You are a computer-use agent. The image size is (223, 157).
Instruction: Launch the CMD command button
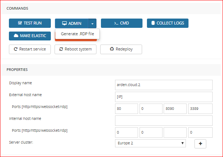(122, 23)
